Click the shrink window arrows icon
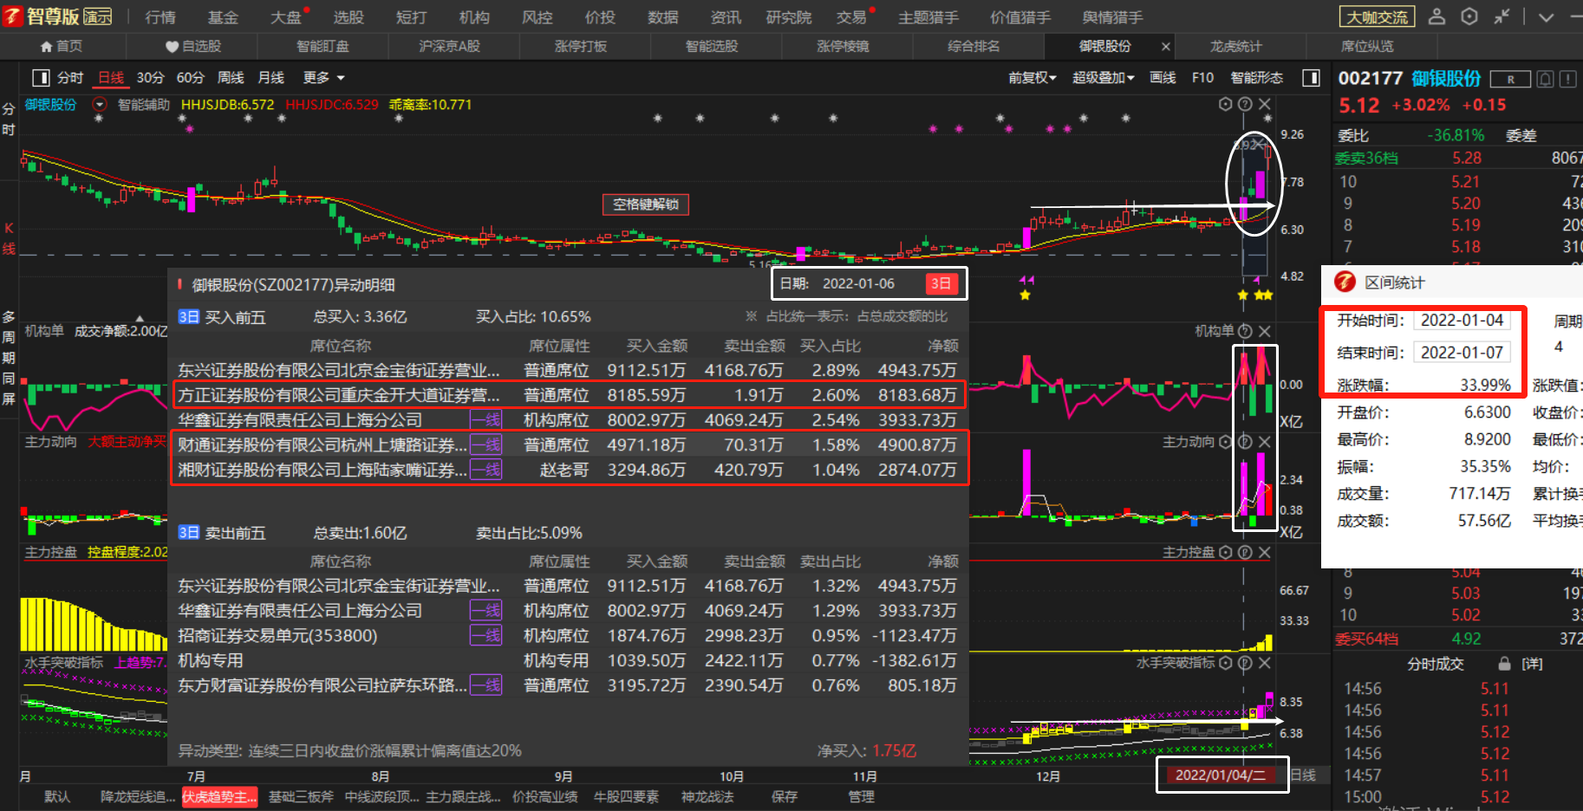Screen dimensions: 1583x811 coord(1502,16)
